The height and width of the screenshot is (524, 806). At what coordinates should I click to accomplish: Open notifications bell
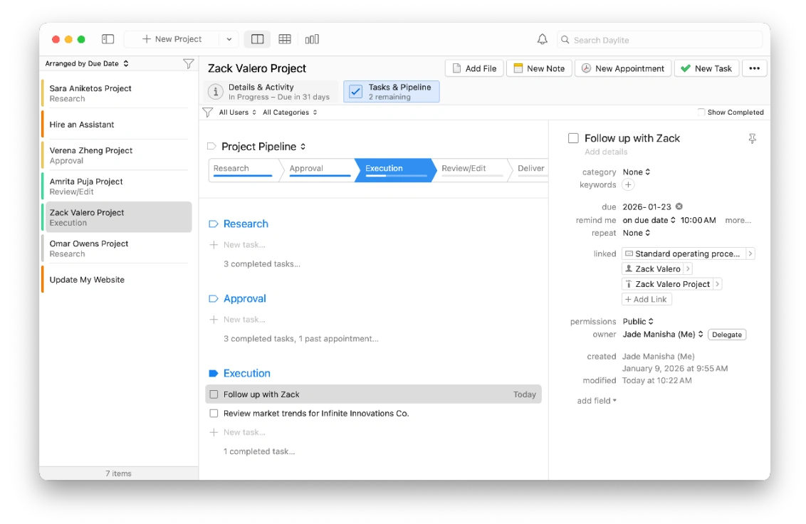click(543, 39)
